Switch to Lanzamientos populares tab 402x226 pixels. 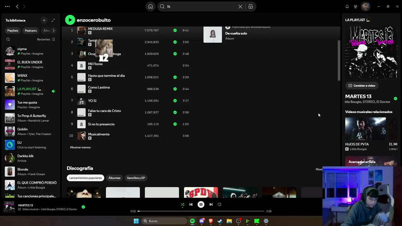(85, 178)
